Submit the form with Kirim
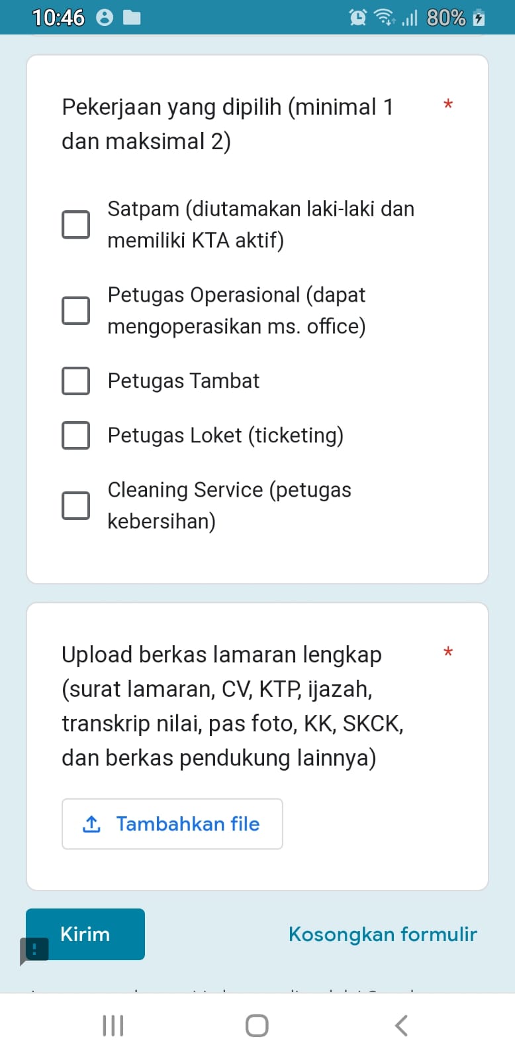 [85, 934]
